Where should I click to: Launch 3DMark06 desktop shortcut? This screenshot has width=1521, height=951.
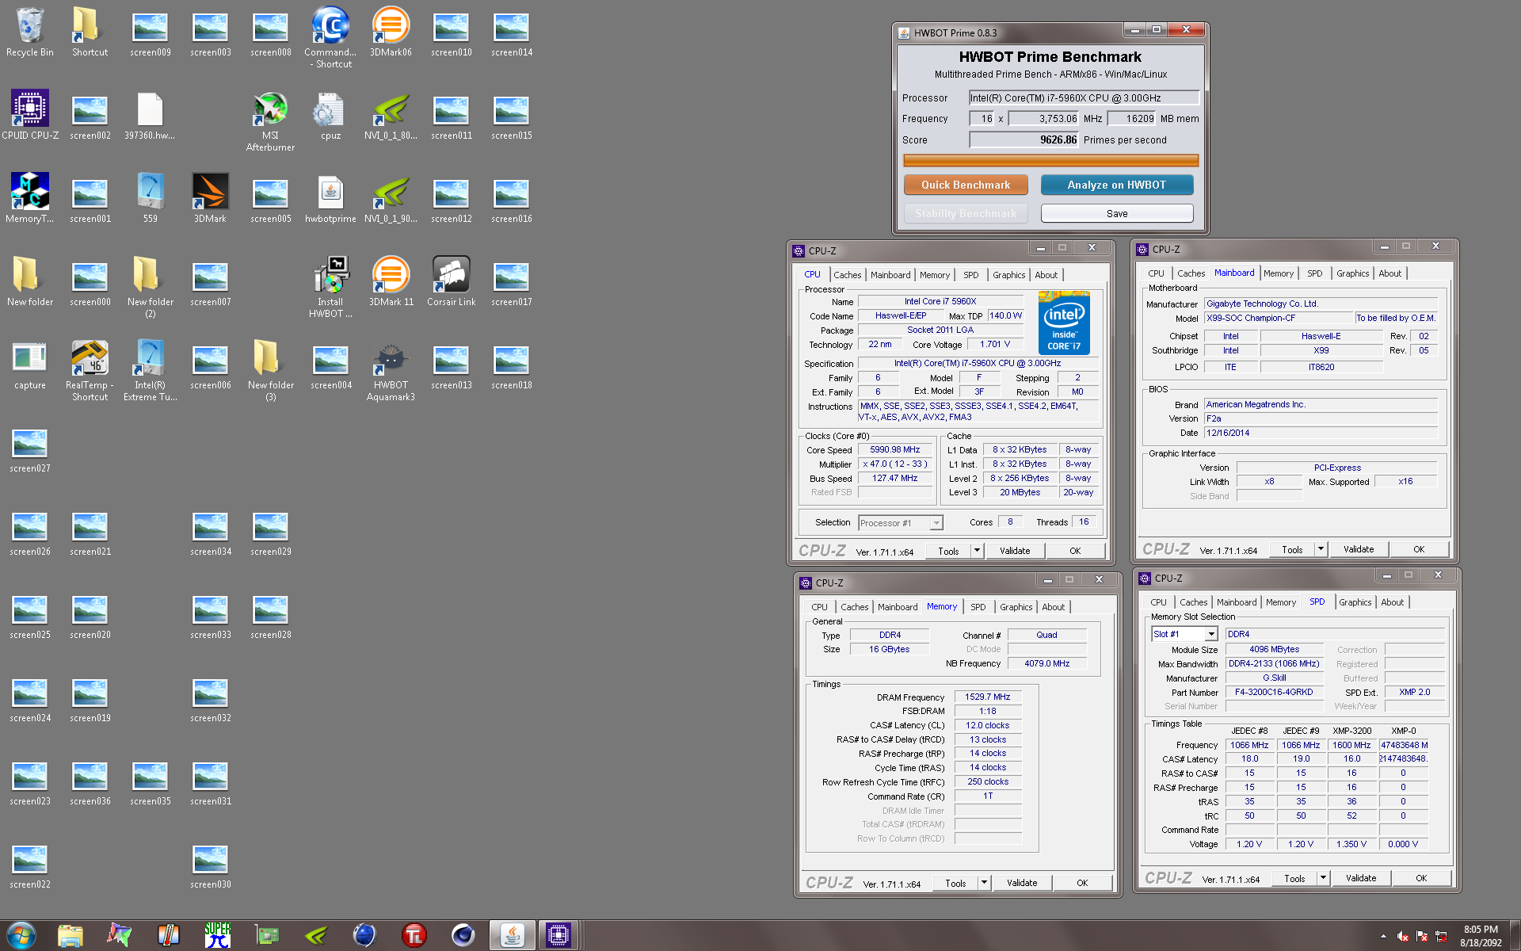coord(391,32)
